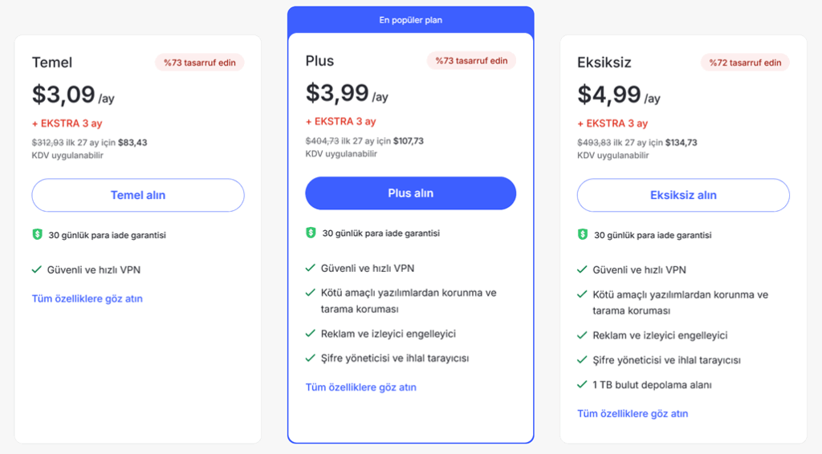Click the Eksiksiz alın button
Viewport: 822px width, 454px height.
683,195
